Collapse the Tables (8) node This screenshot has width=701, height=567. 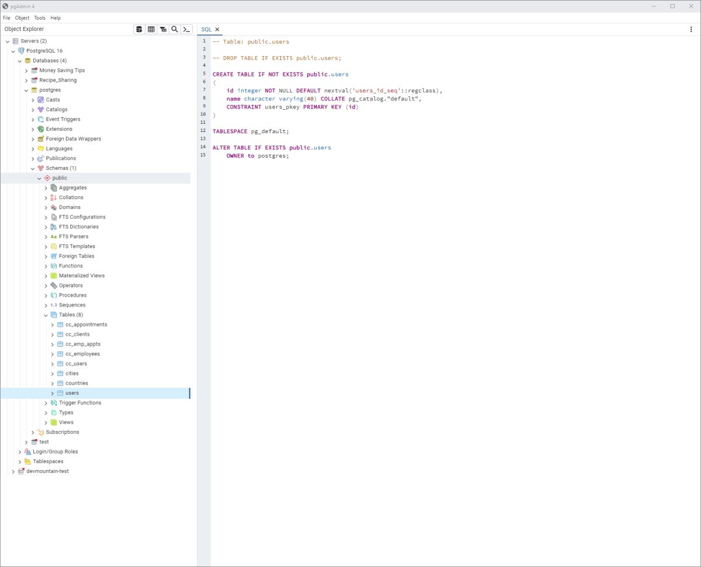pos(46,315)
